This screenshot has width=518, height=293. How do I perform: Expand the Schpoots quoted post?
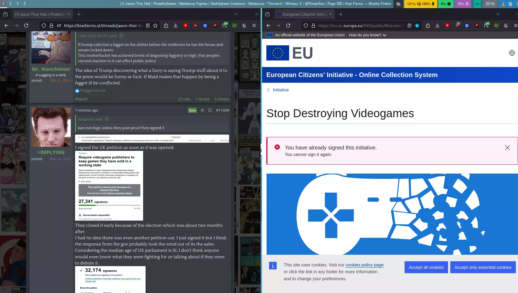point(107,119)
